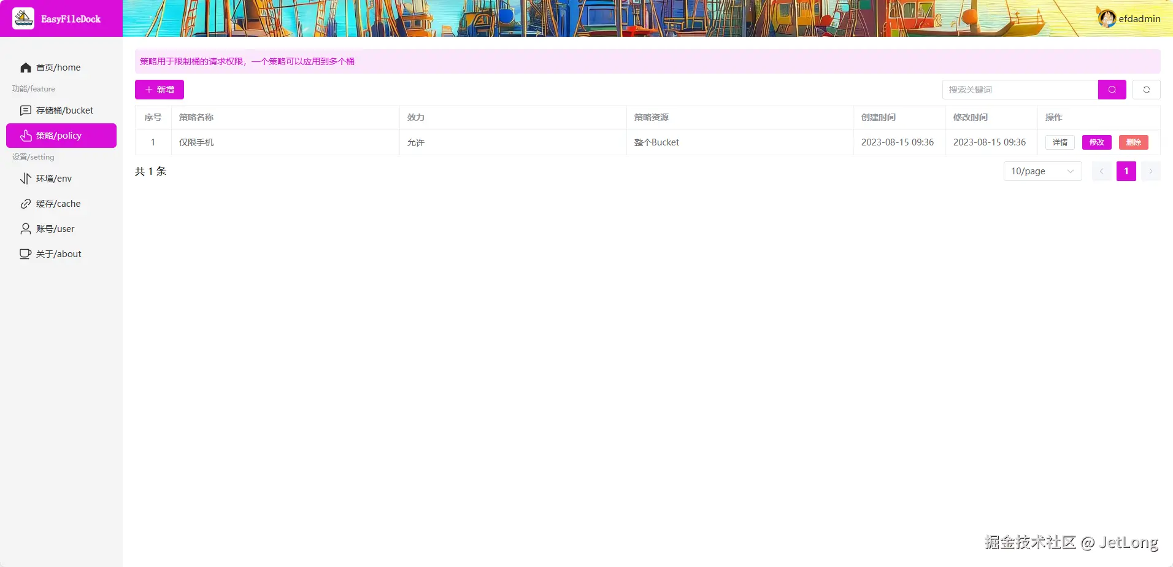
Task: Click the about coffee cup icon
Action: [26, 254]
